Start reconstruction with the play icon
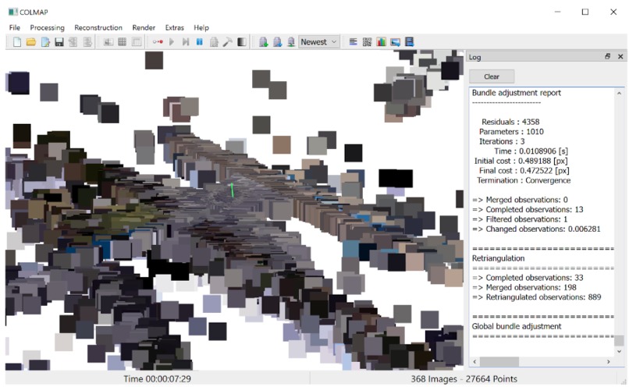The height and width of the screenshot is (387, 629). [172, 41]
